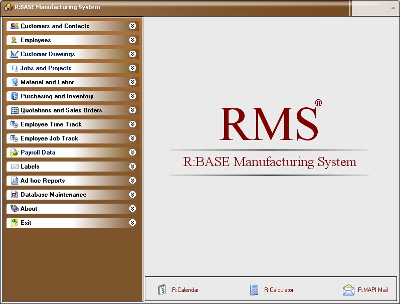This screenshot has height=304, width=400.
Task: Expand Customers and Contacts chevron
Action: 132,26
